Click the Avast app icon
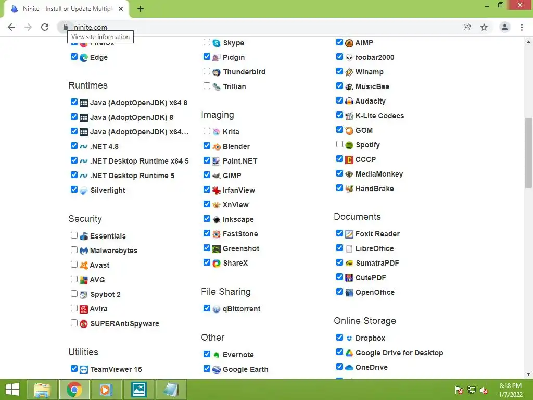 [x=84, y=265]
